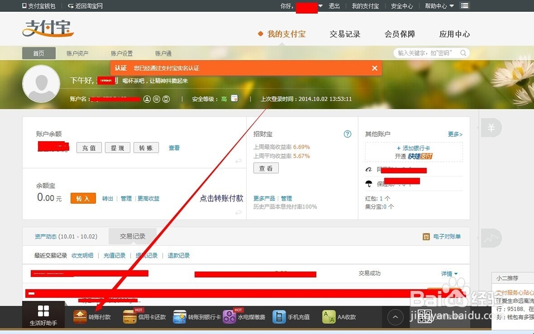Click the up-arrow circle expander in bottom bar
This screenshot has width=534, height=334.
click(395, 317)
